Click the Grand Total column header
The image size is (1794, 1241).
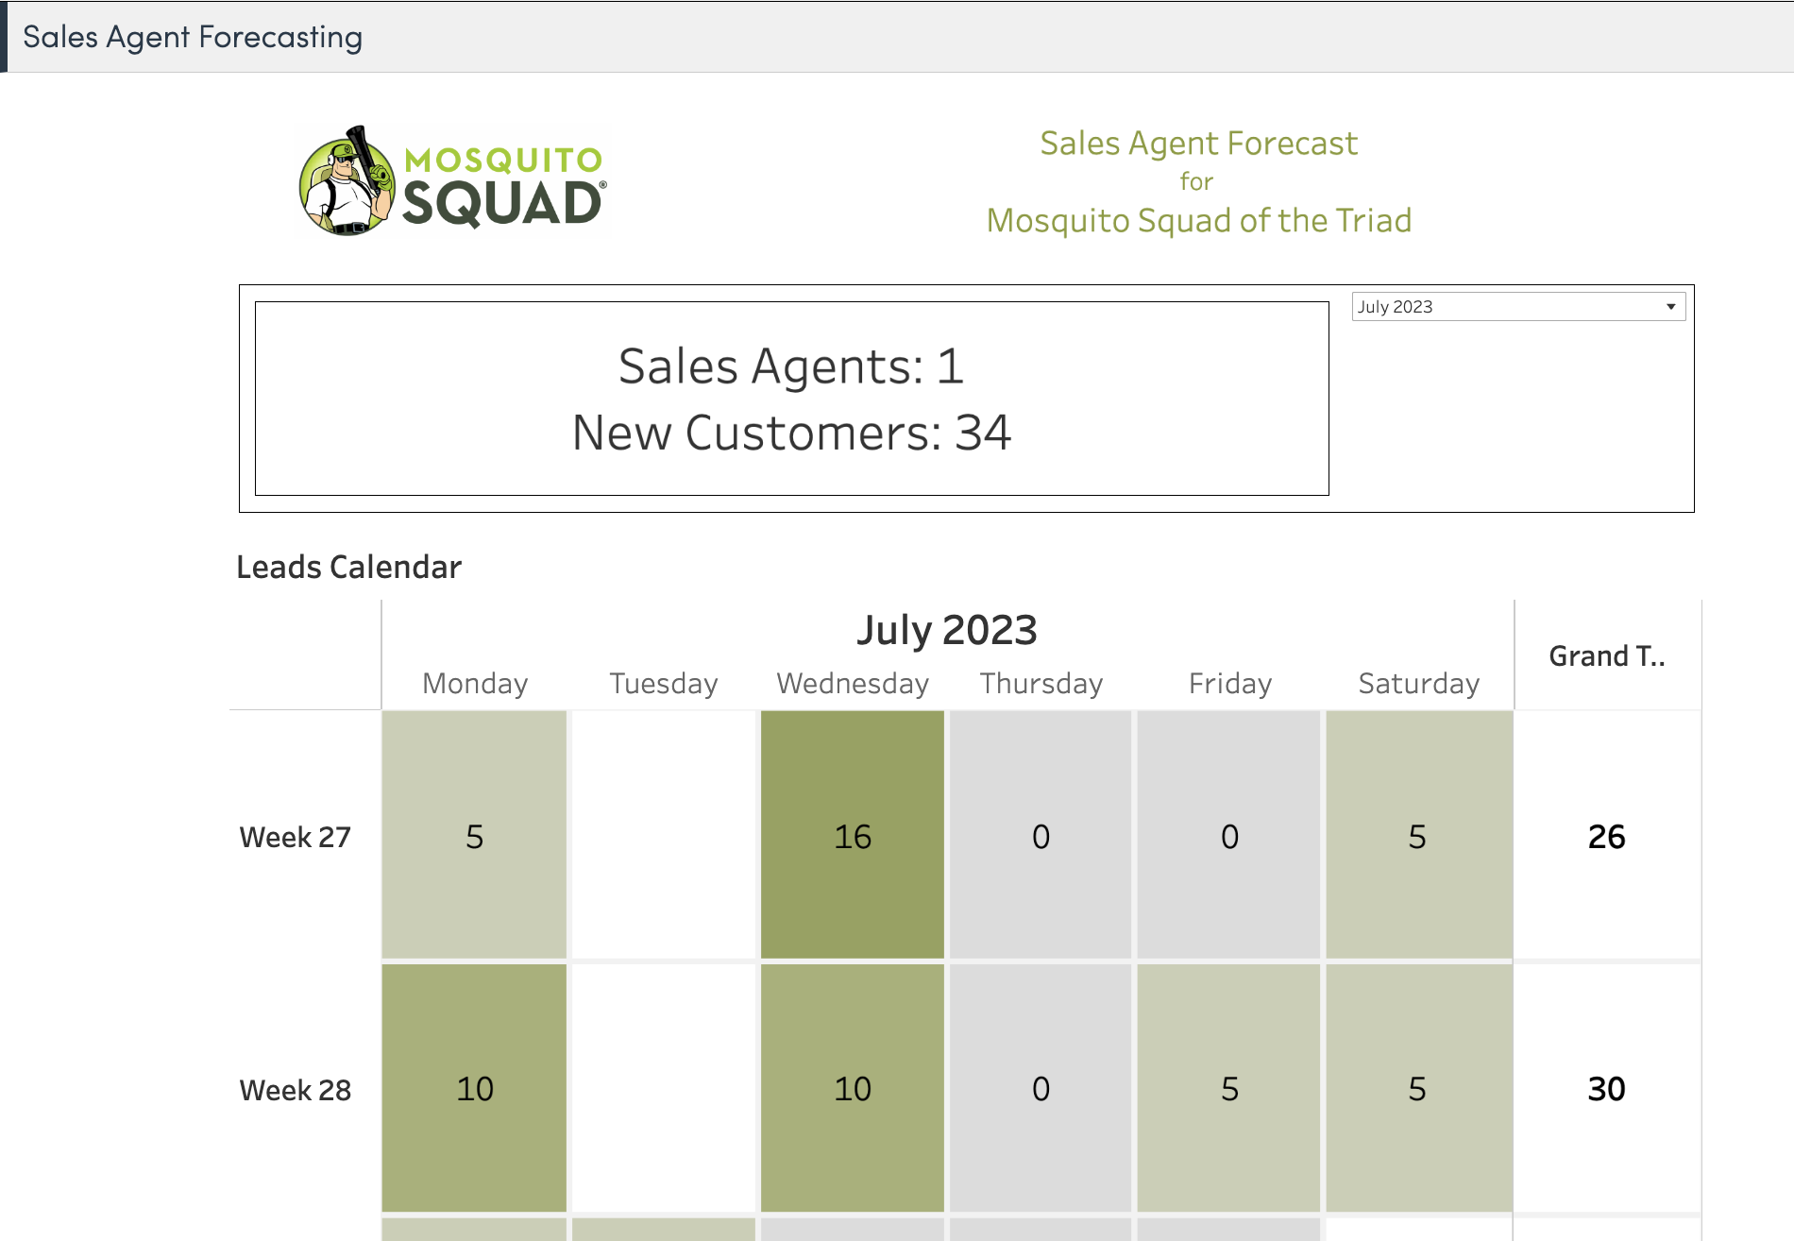1606,655
